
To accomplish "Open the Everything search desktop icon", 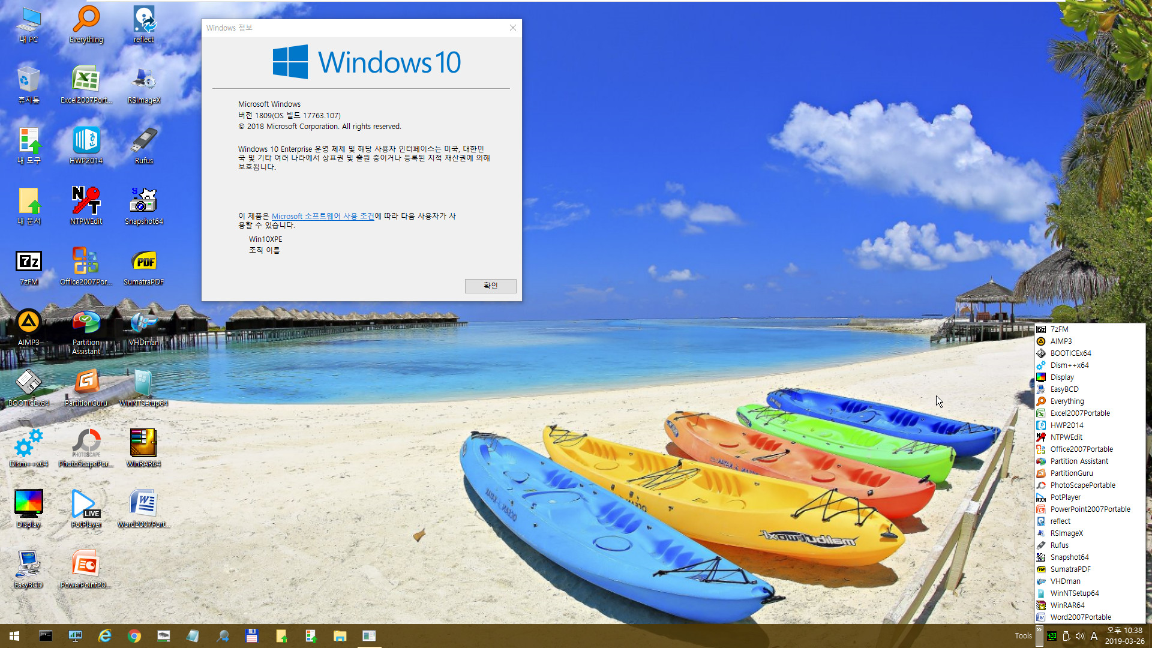I will tap(86, 25).
